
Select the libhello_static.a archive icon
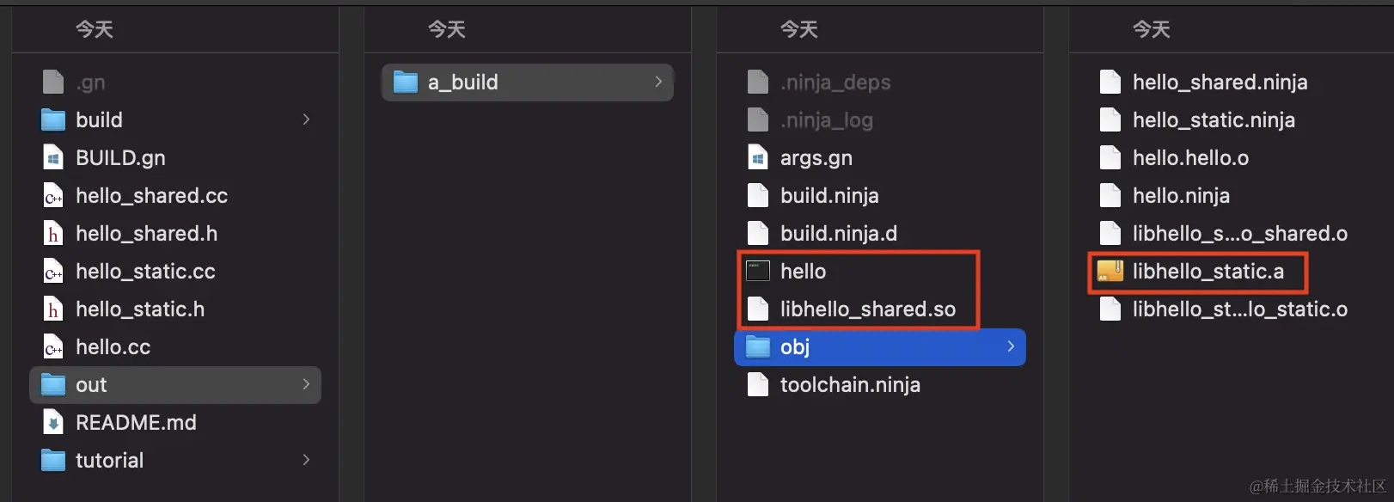[x=1109, y=271]
